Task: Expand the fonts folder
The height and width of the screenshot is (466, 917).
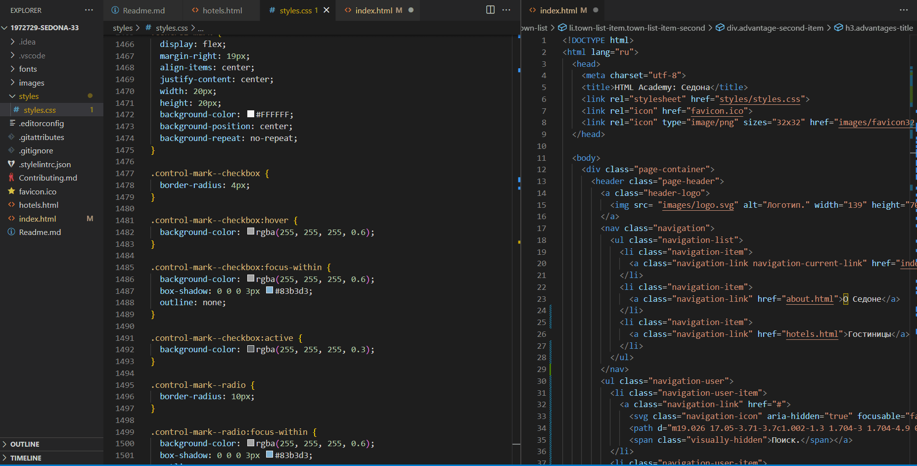Action: point(12,69)
